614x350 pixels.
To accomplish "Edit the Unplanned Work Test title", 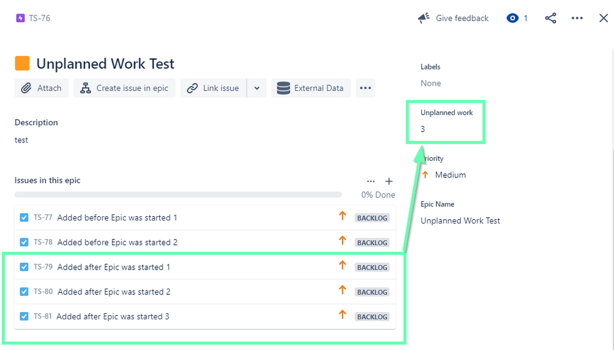I will coord(105,64).
